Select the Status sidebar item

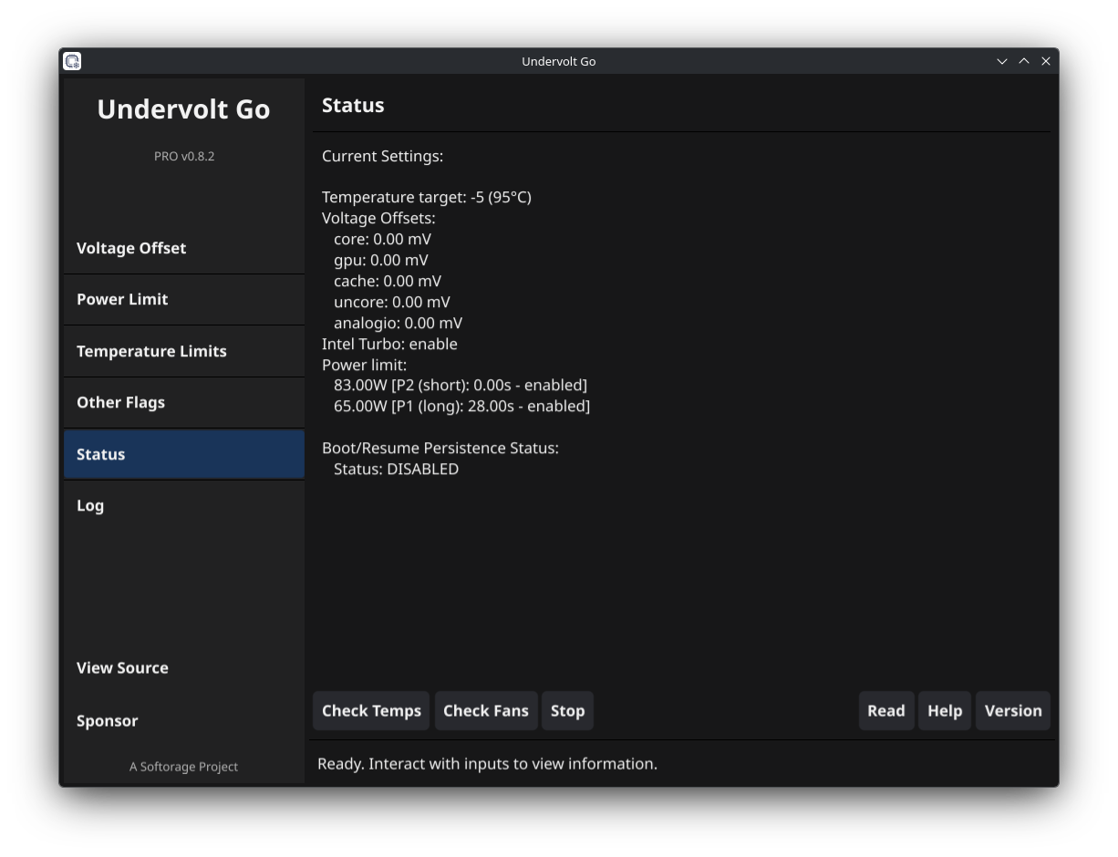point(184,454)
